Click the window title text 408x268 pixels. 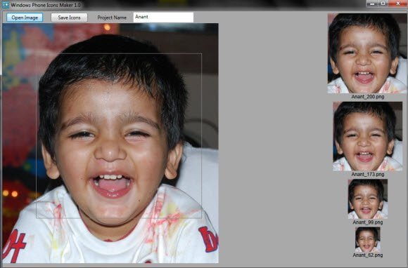(46, 5)
